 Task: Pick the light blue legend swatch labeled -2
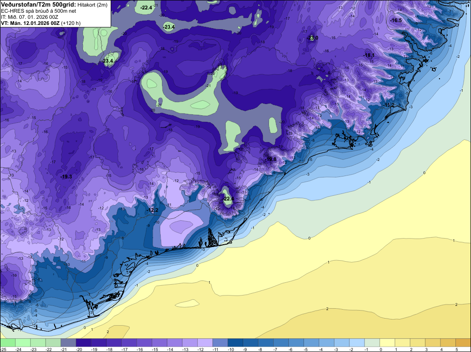point(357,343)
